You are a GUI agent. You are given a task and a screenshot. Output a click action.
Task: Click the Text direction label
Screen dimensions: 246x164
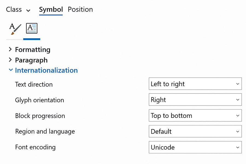point(34,84)
